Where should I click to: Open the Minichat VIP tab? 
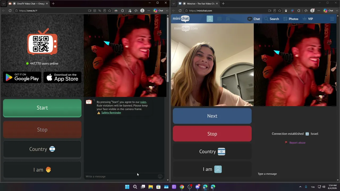point(308,19)
